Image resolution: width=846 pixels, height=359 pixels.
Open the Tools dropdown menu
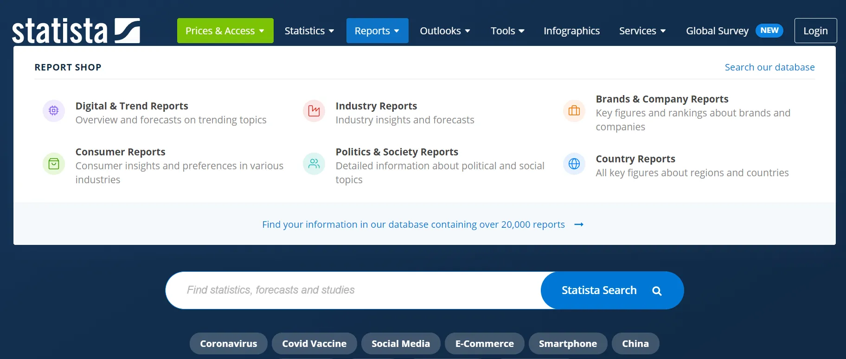point(507,31)
